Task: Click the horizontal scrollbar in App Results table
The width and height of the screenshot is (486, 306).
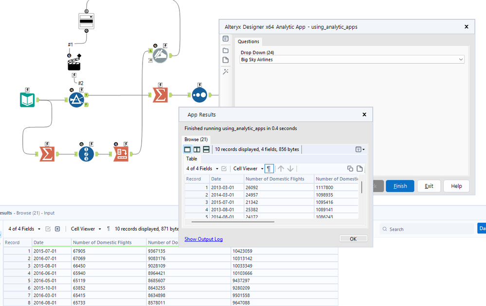Action: pyautogui.click(x=233, y=222)
